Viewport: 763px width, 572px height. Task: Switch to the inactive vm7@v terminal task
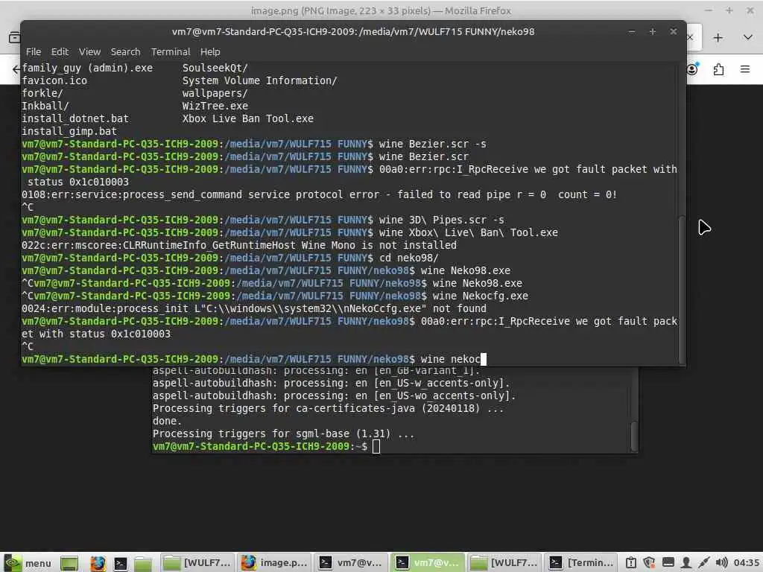351,563
